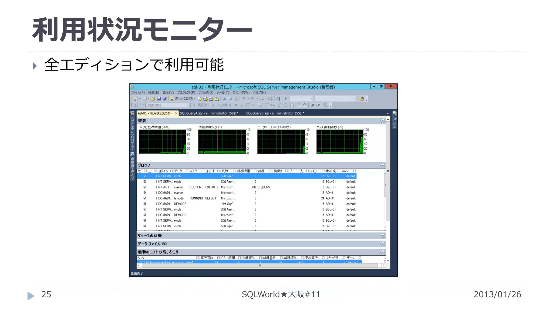Open the ツール(T) menu
This screenshot has height=311, width=553.
click(223, 92)
